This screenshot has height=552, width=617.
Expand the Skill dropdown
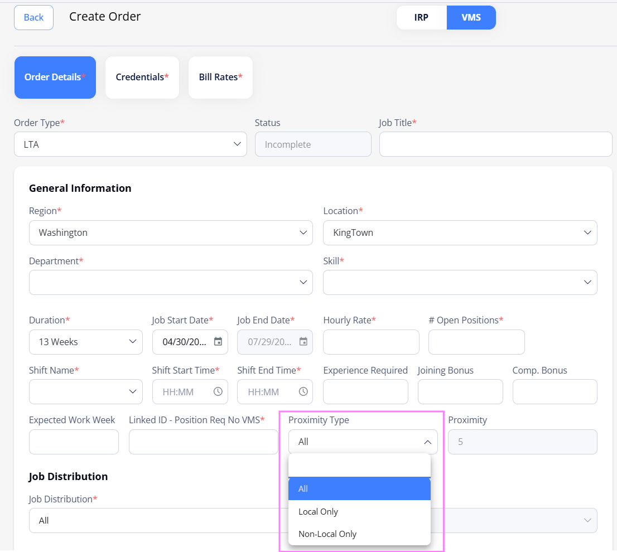click(x=460, y=282)
